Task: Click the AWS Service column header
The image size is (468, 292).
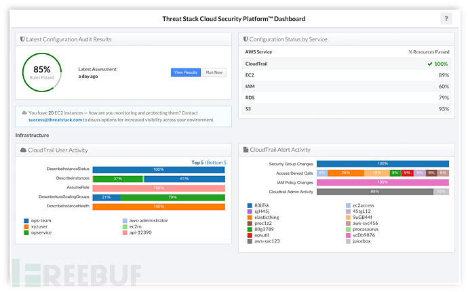Action: (x=258, y=52)
